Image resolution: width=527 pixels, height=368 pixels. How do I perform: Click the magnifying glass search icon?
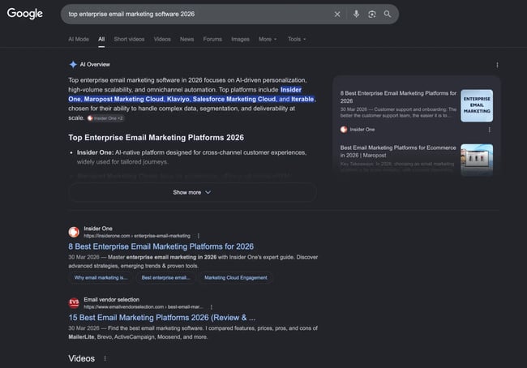[x=388, y=14]
